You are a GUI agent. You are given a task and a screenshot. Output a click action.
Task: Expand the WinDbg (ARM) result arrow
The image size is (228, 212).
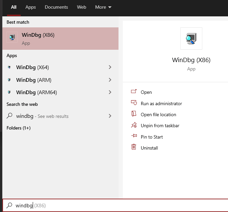(x=110, y=80)
